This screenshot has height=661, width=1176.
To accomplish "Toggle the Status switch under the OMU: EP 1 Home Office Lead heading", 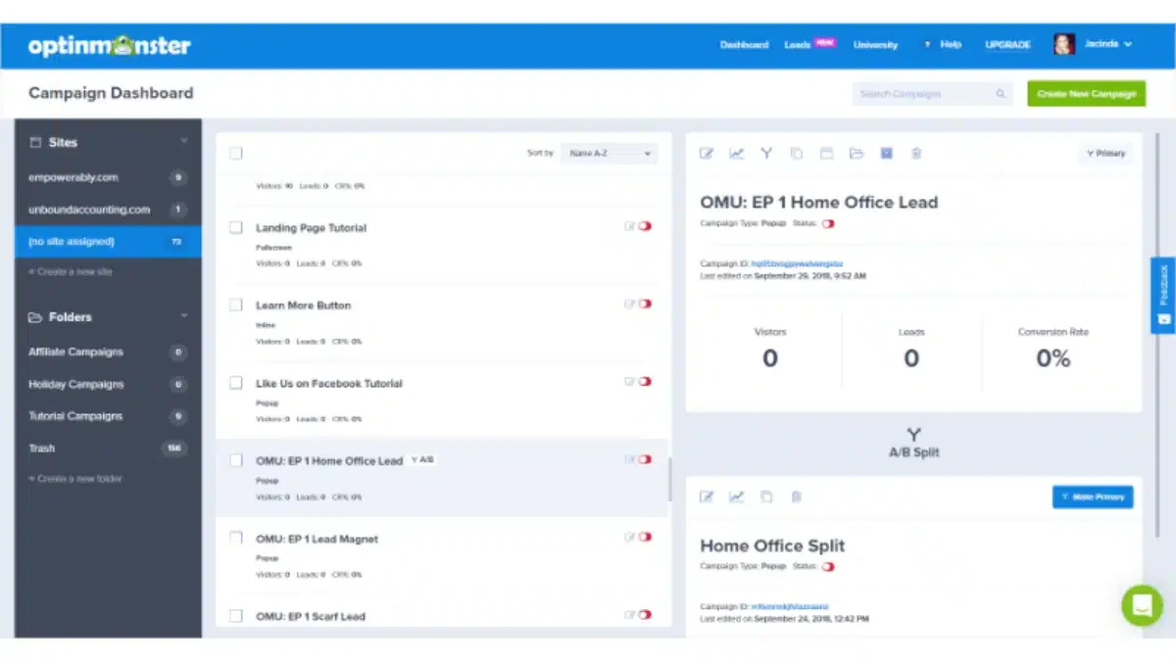I will (829, 223).
